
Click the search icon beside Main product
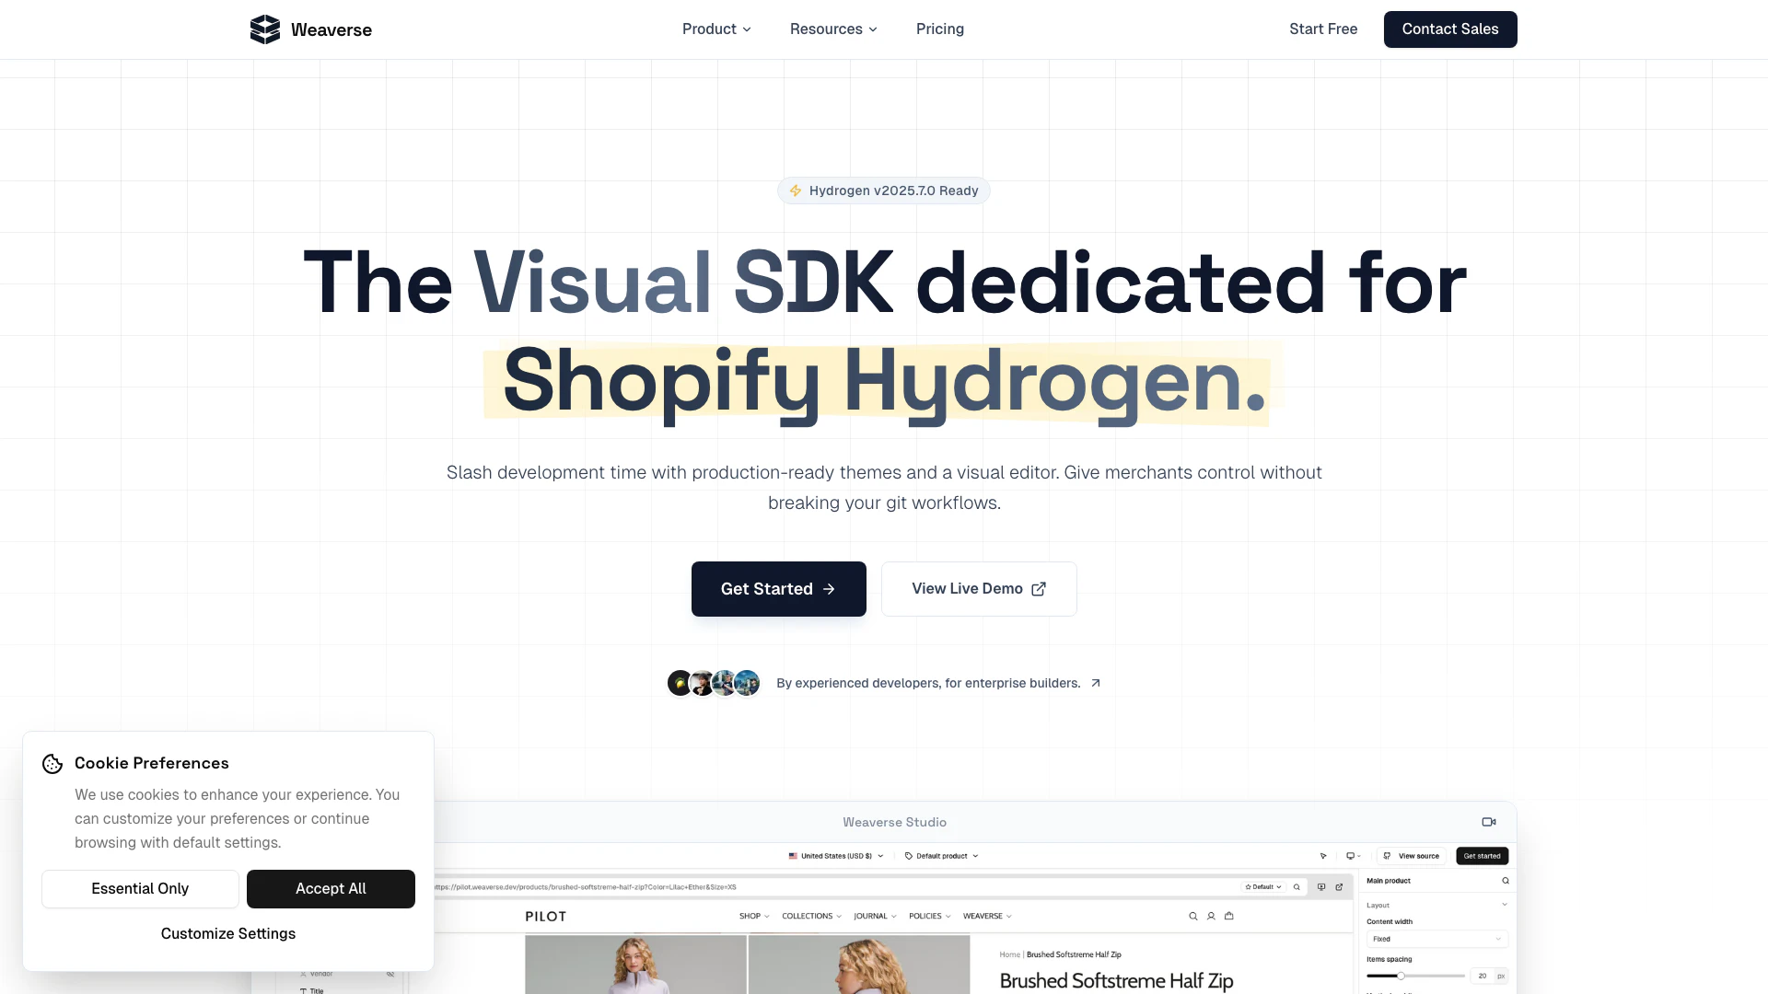point(1506,881)
